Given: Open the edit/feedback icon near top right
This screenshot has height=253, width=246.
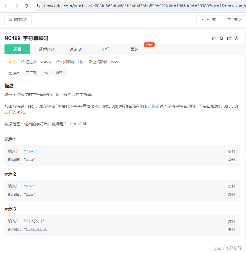Looking at the screenshot, I should [214, 38].
